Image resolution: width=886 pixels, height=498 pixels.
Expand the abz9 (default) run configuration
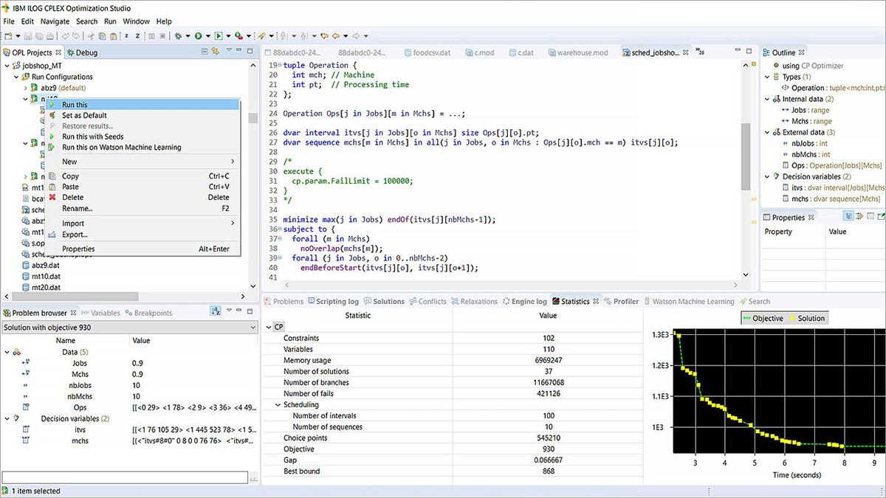25,88
